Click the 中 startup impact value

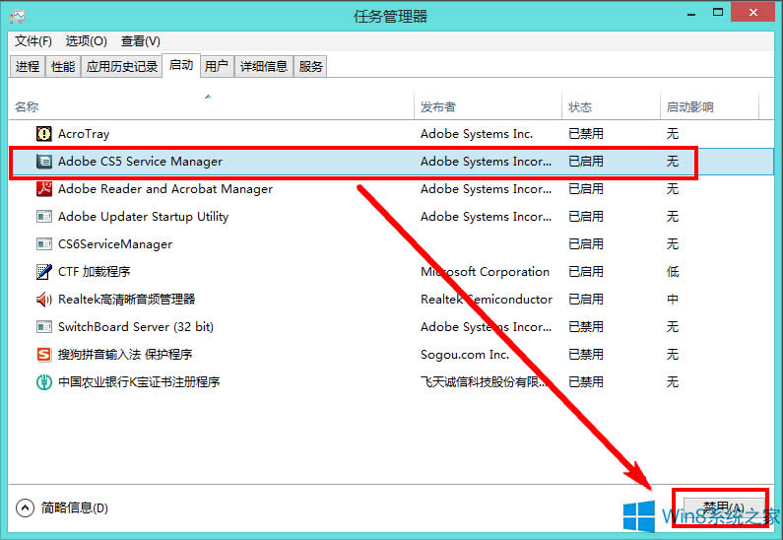pyautogui.click(x=673, y=300)
